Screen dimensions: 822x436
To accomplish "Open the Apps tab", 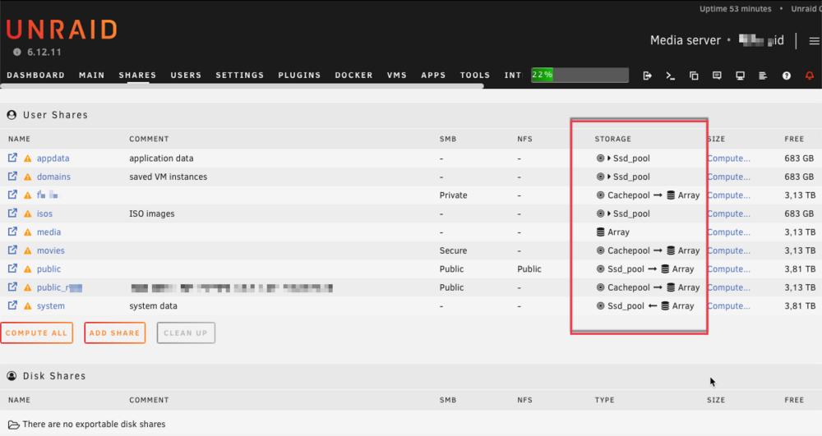I will 433,76.
